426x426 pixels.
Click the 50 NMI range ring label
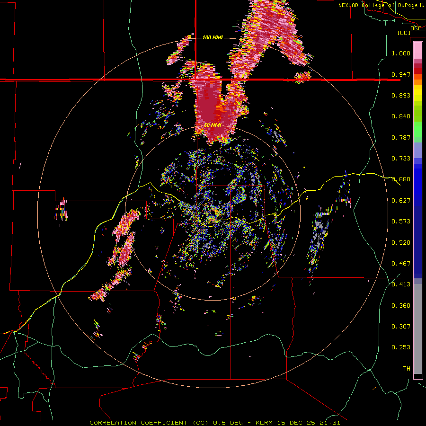(213, 125)
